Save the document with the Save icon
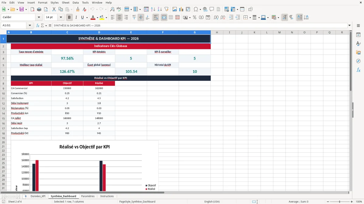This screenshot has width=364, height=204. click(x=22, y=9)
